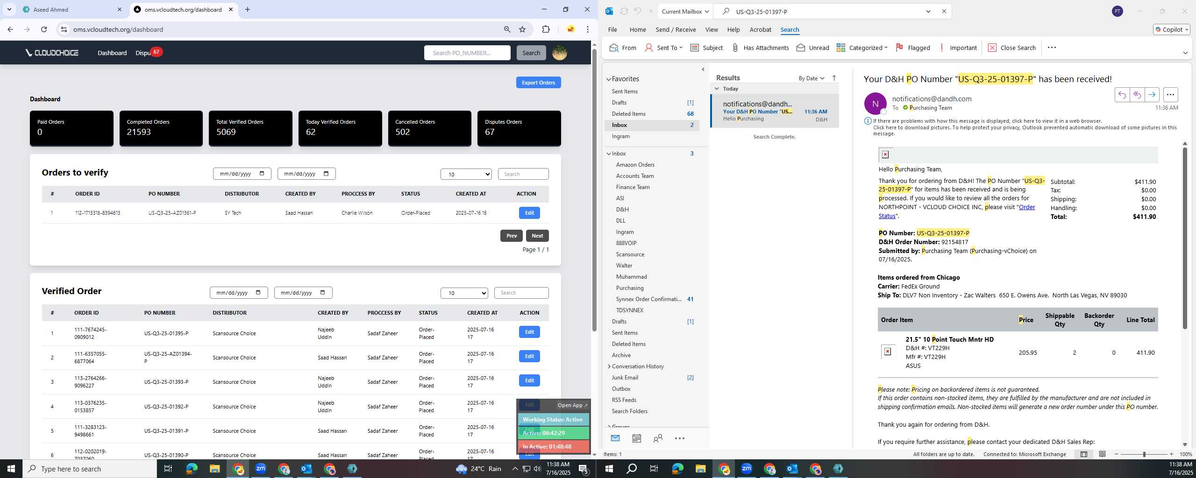Click Close Search in Outlook ribbon
The height and width of the screenshot is (478, 1196).
pos(1012,48)
